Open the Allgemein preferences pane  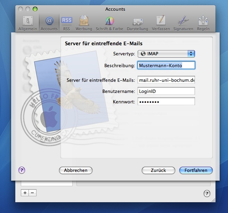point(27,23)
